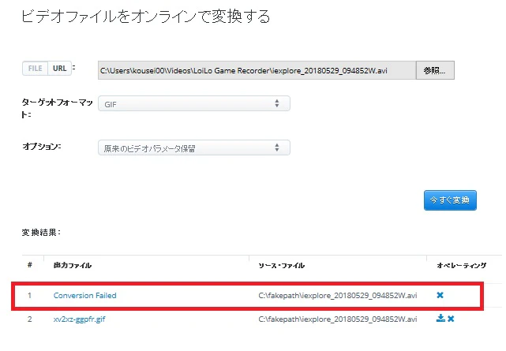Image resolution: width=506 pixels, height=351 pixels.
Task: Select the ソース・ファイル column header
Action: 281,266
